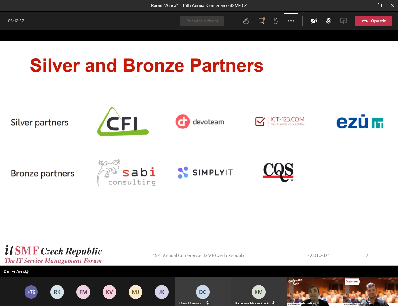Select the FM participant avatar
Viewport: 398px width, 306px height.
click(83, 292)
